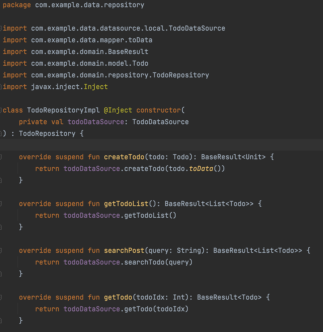This screenshot has width=323, height=332.
Task: Click the 'BaseResult<Unit>' return type
Action: point(233,157)
